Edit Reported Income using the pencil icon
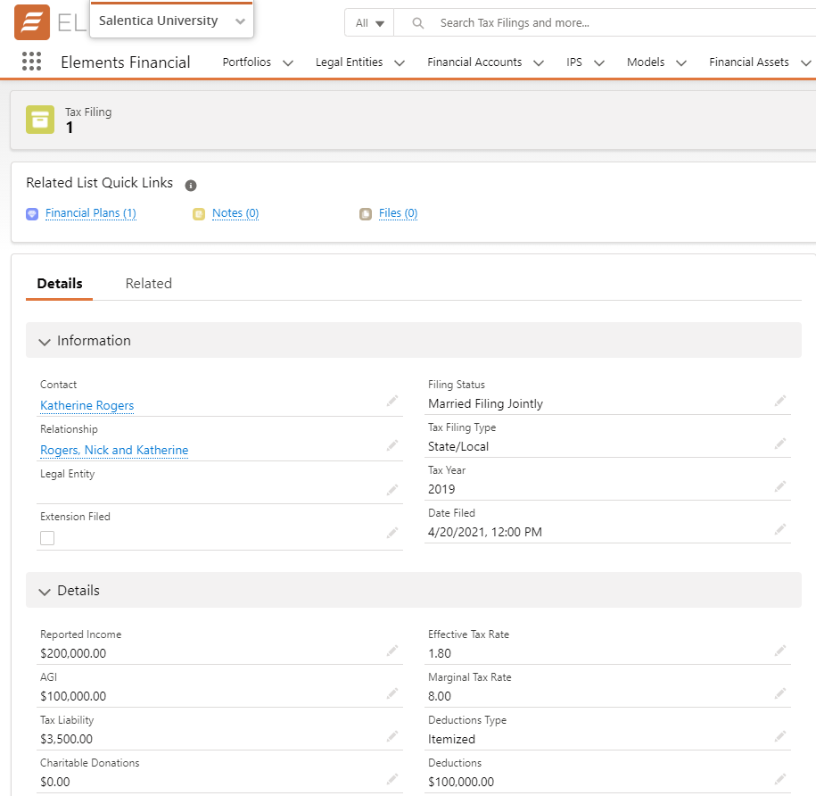This screenshot has height=796, width=816. click(x=392, y=651)
